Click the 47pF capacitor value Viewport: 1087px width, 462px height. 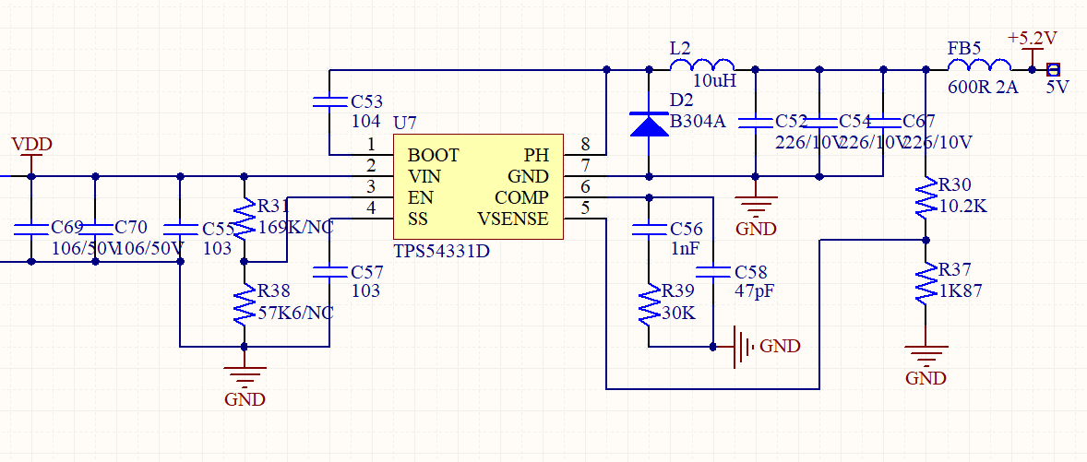click(754, 290)
